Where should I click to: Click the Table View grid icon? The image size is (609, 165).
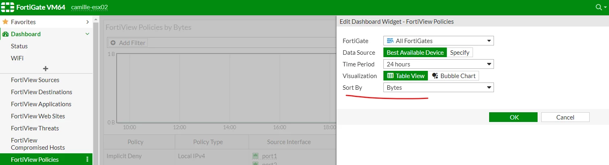tap(390, 76)
